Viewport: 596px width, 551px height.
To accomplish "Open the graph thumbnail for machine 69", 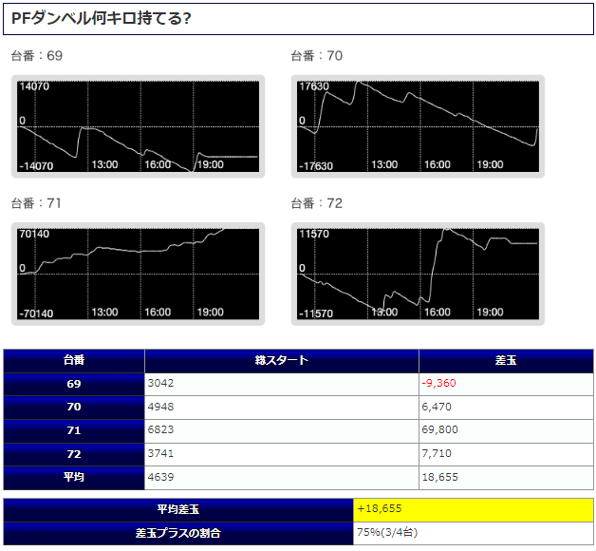I will click(138, 126).
